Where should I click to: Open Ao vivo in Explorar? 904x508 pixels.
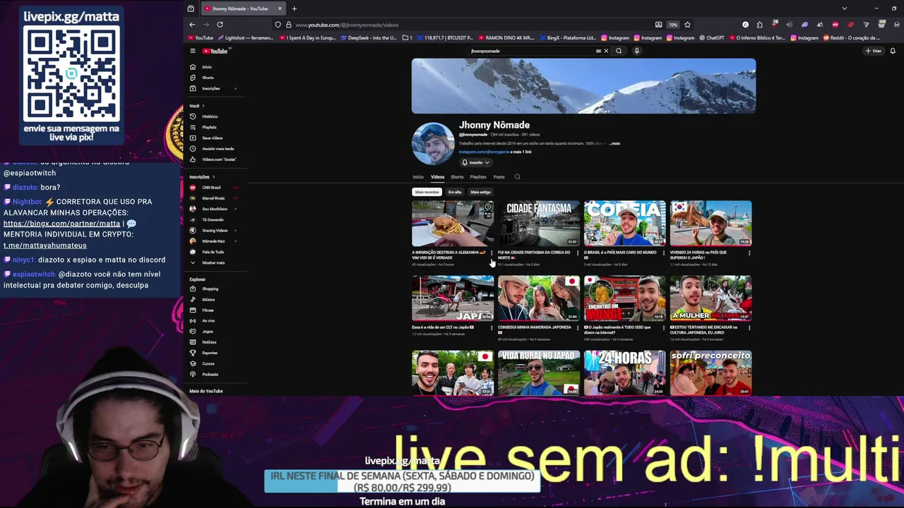tap(208, 321)
